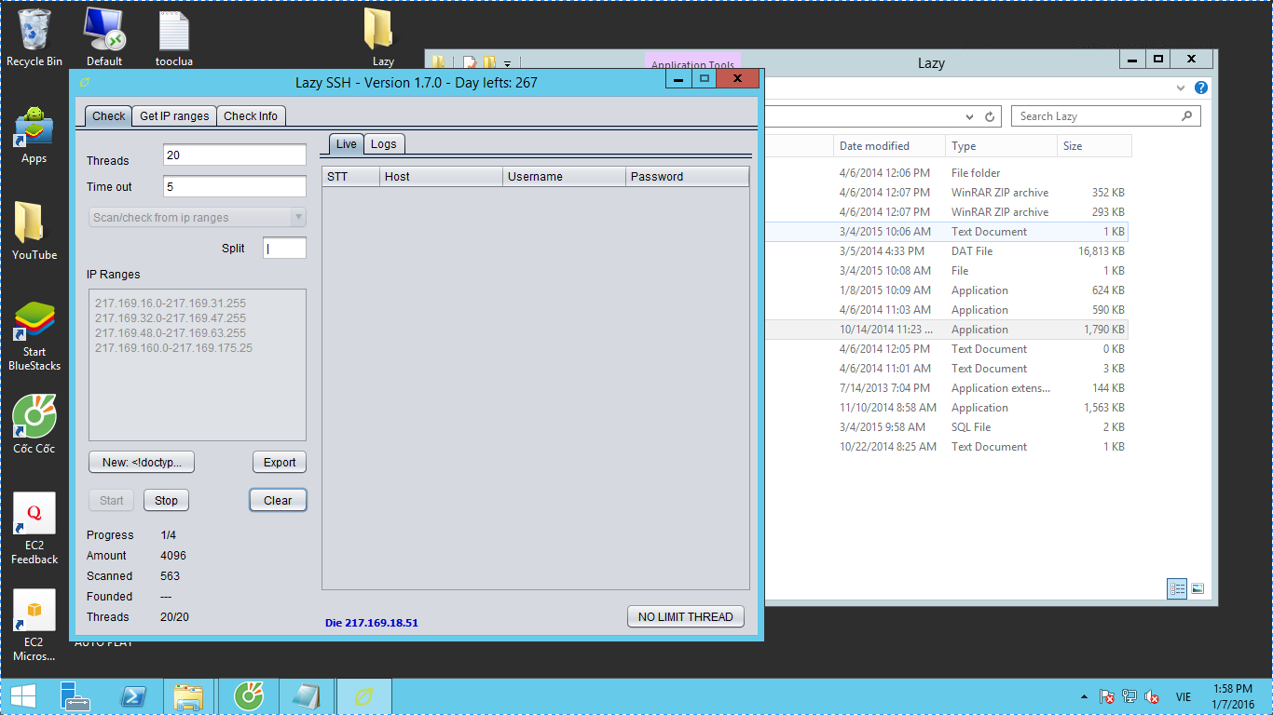Click the IP Ranges text area
The height and width of the screenshot is (715, 1273).
click(198, 365)
